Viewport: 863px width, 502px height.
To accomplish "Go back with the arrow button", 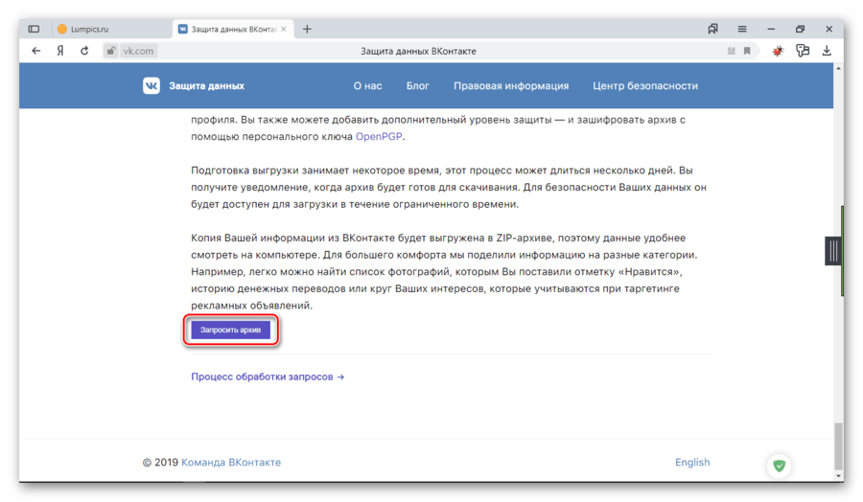I will click(36, 51).
